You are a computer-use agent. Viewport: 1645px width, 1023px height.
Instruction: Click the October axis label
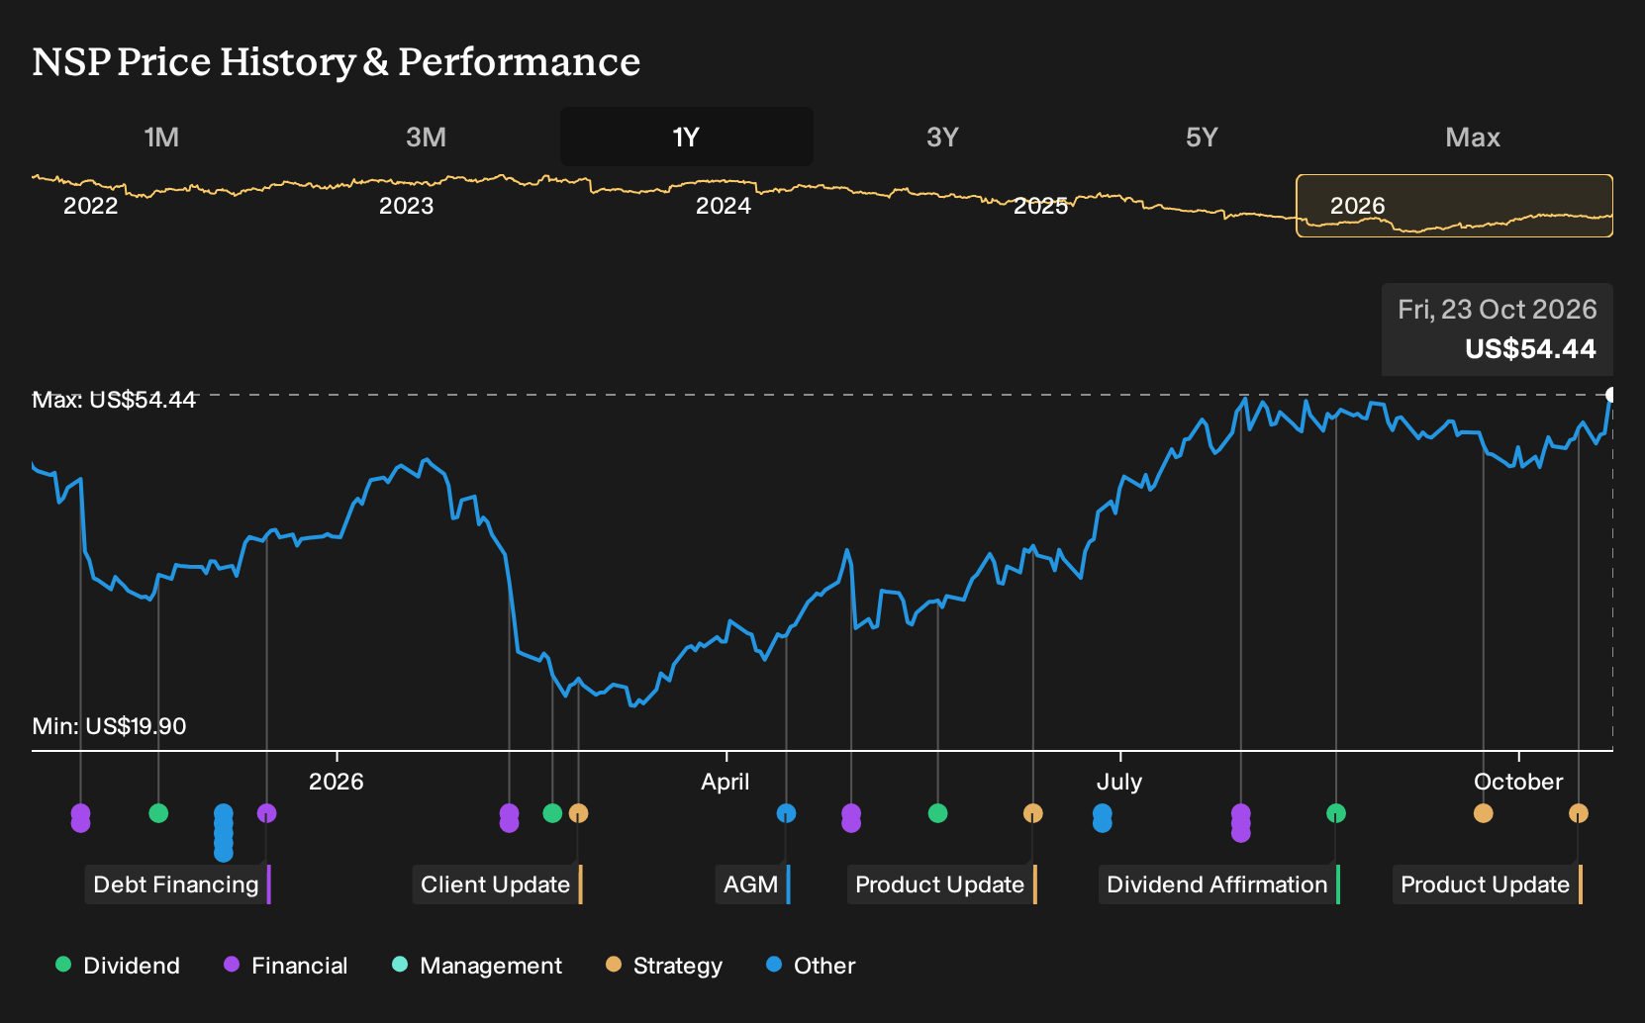click(1518, 782)
